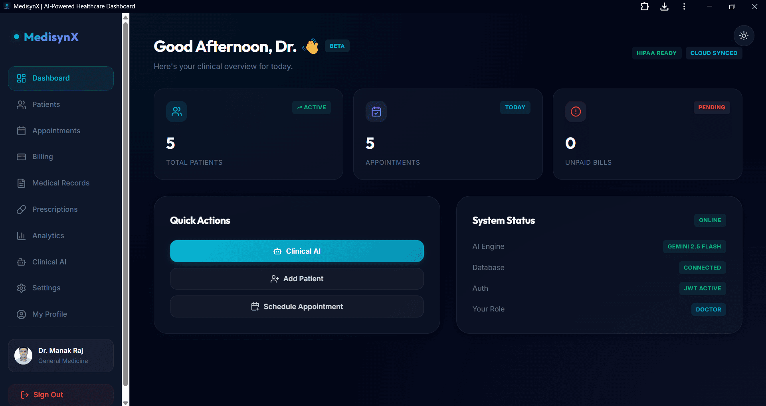The width and height of the screenshot is (766, 406).
Task: Go to My Profile
Action: (x=61, y=314)
